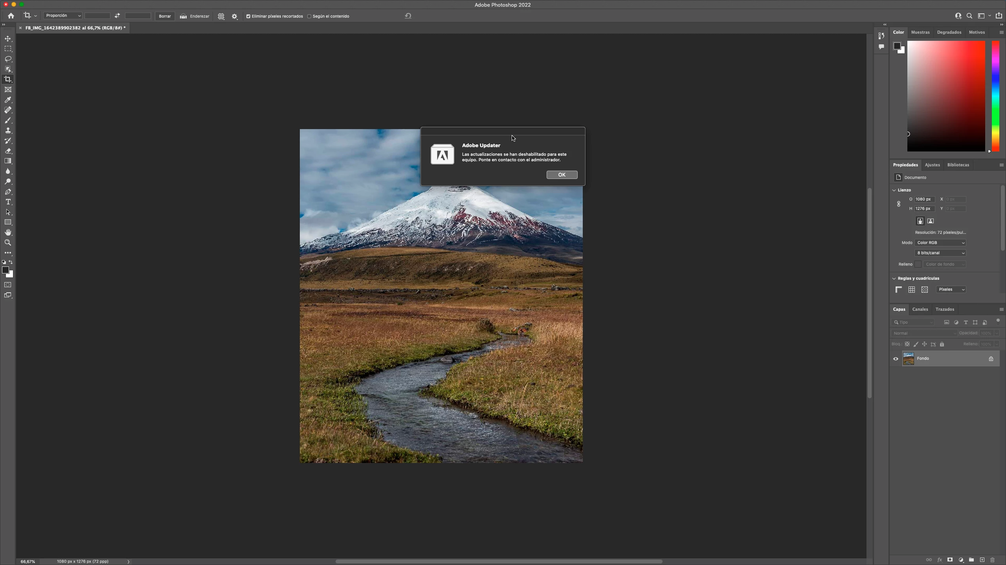Image resolution: width=1006 pixels, height=565 pixels.
Task: Hide the Fondo layer visibility eye
Action: 896,359
